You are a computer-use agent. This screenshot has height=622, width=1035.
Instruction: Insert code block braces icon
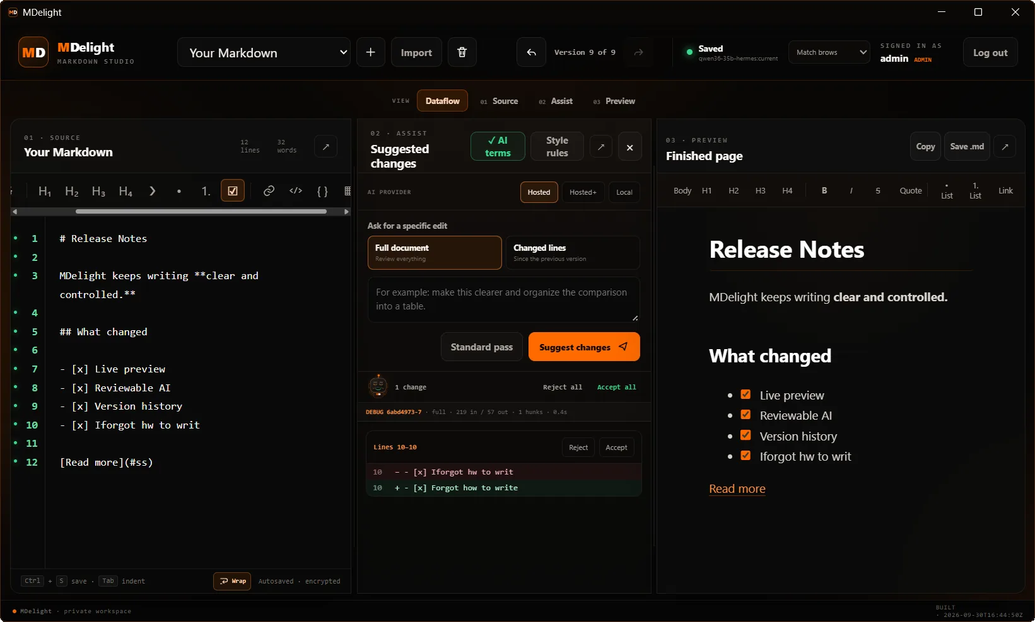pos(322,191)
